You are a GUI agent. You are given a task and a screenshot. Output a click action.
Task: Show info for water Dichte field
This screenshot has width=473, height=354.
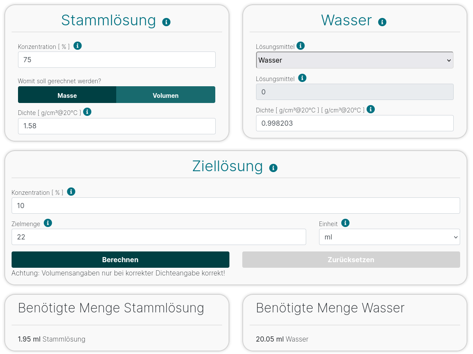(x=371, y=109)
